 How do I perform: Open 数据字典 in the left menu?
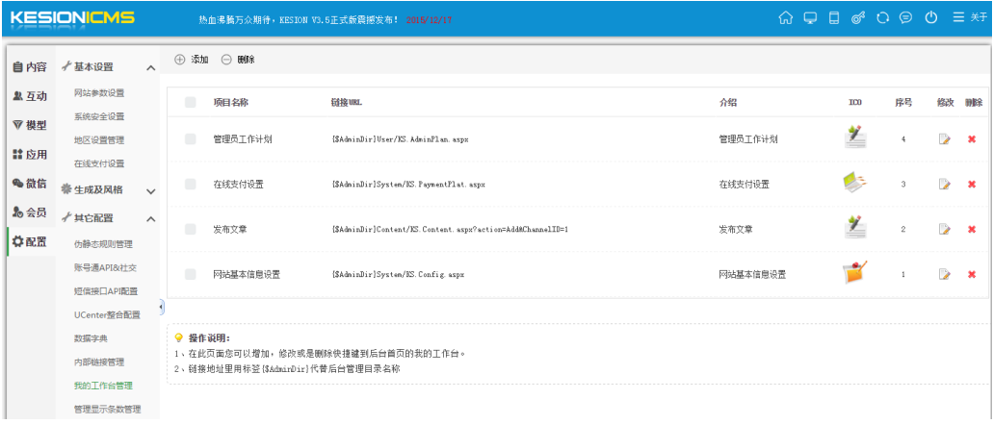tap(91, 338)
